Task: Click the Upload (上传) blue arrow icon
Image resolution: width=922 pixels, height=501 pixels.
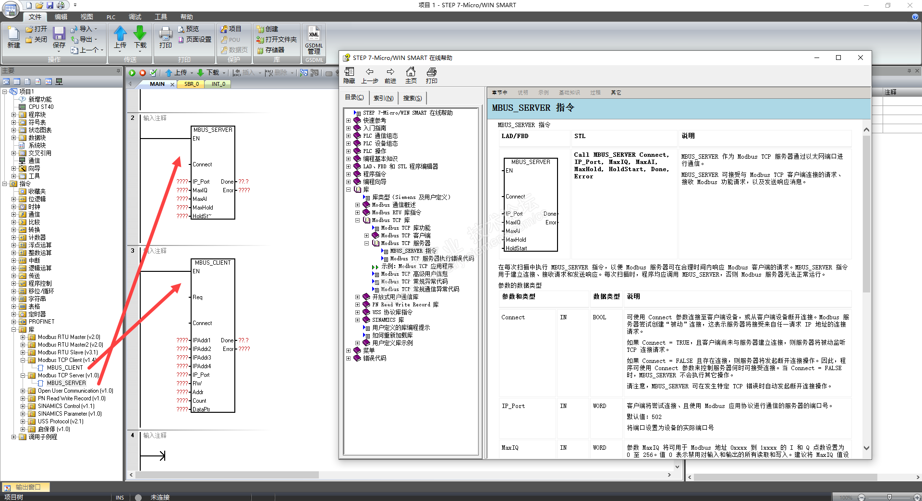Action: [x=120, y=34]
